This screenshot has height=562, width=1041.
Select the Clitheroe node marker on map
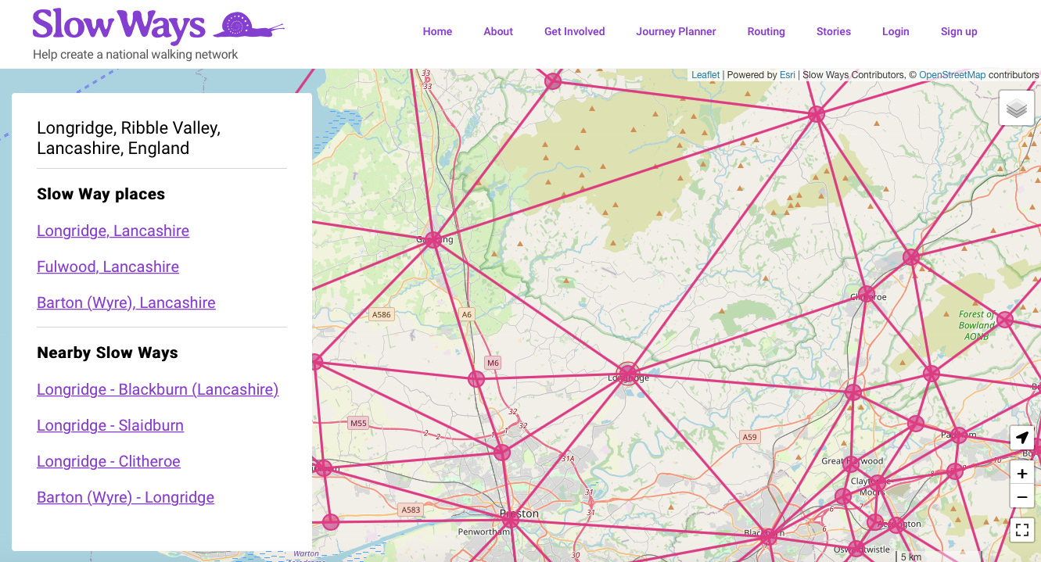point(866,295)
